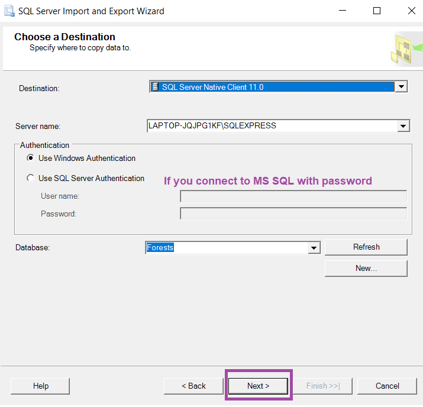Viewport: 423px width, 407px height.
Task: Expand the Destination dropdown arrow
Action: (x=401, y=87)
